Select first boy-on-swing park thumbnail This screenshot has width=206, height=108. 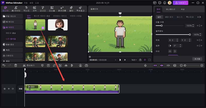point(35,41)
